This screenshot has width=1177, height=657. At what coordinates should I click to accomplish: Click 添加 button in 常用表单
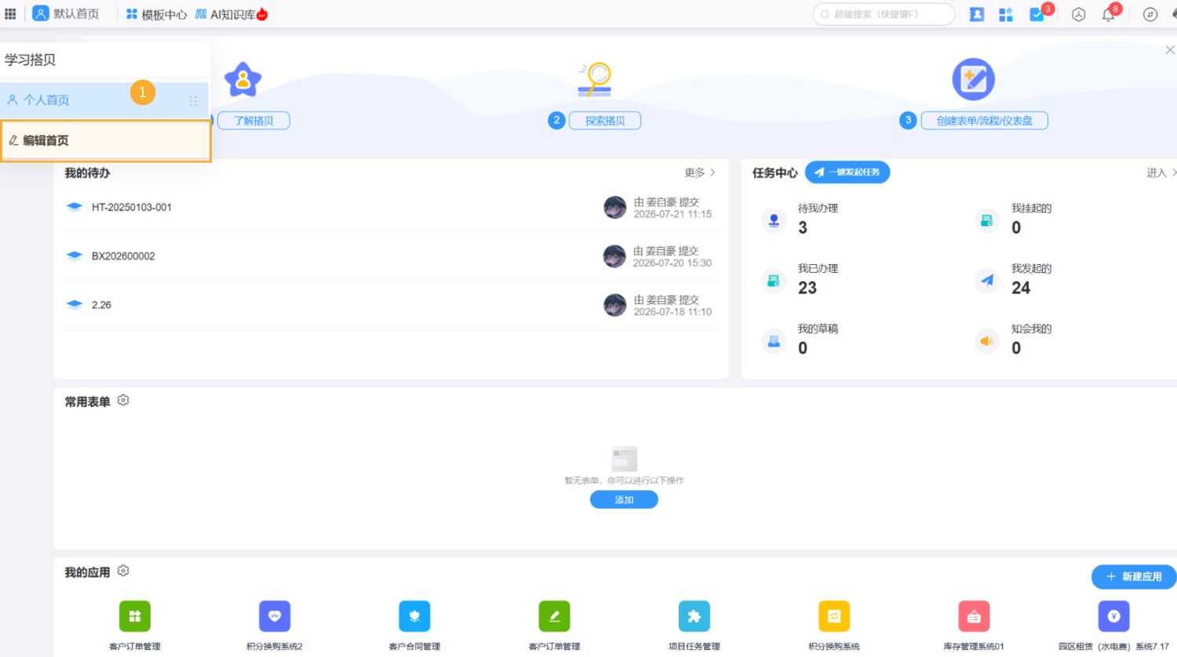pyautogui.click(x=624, y=499)
